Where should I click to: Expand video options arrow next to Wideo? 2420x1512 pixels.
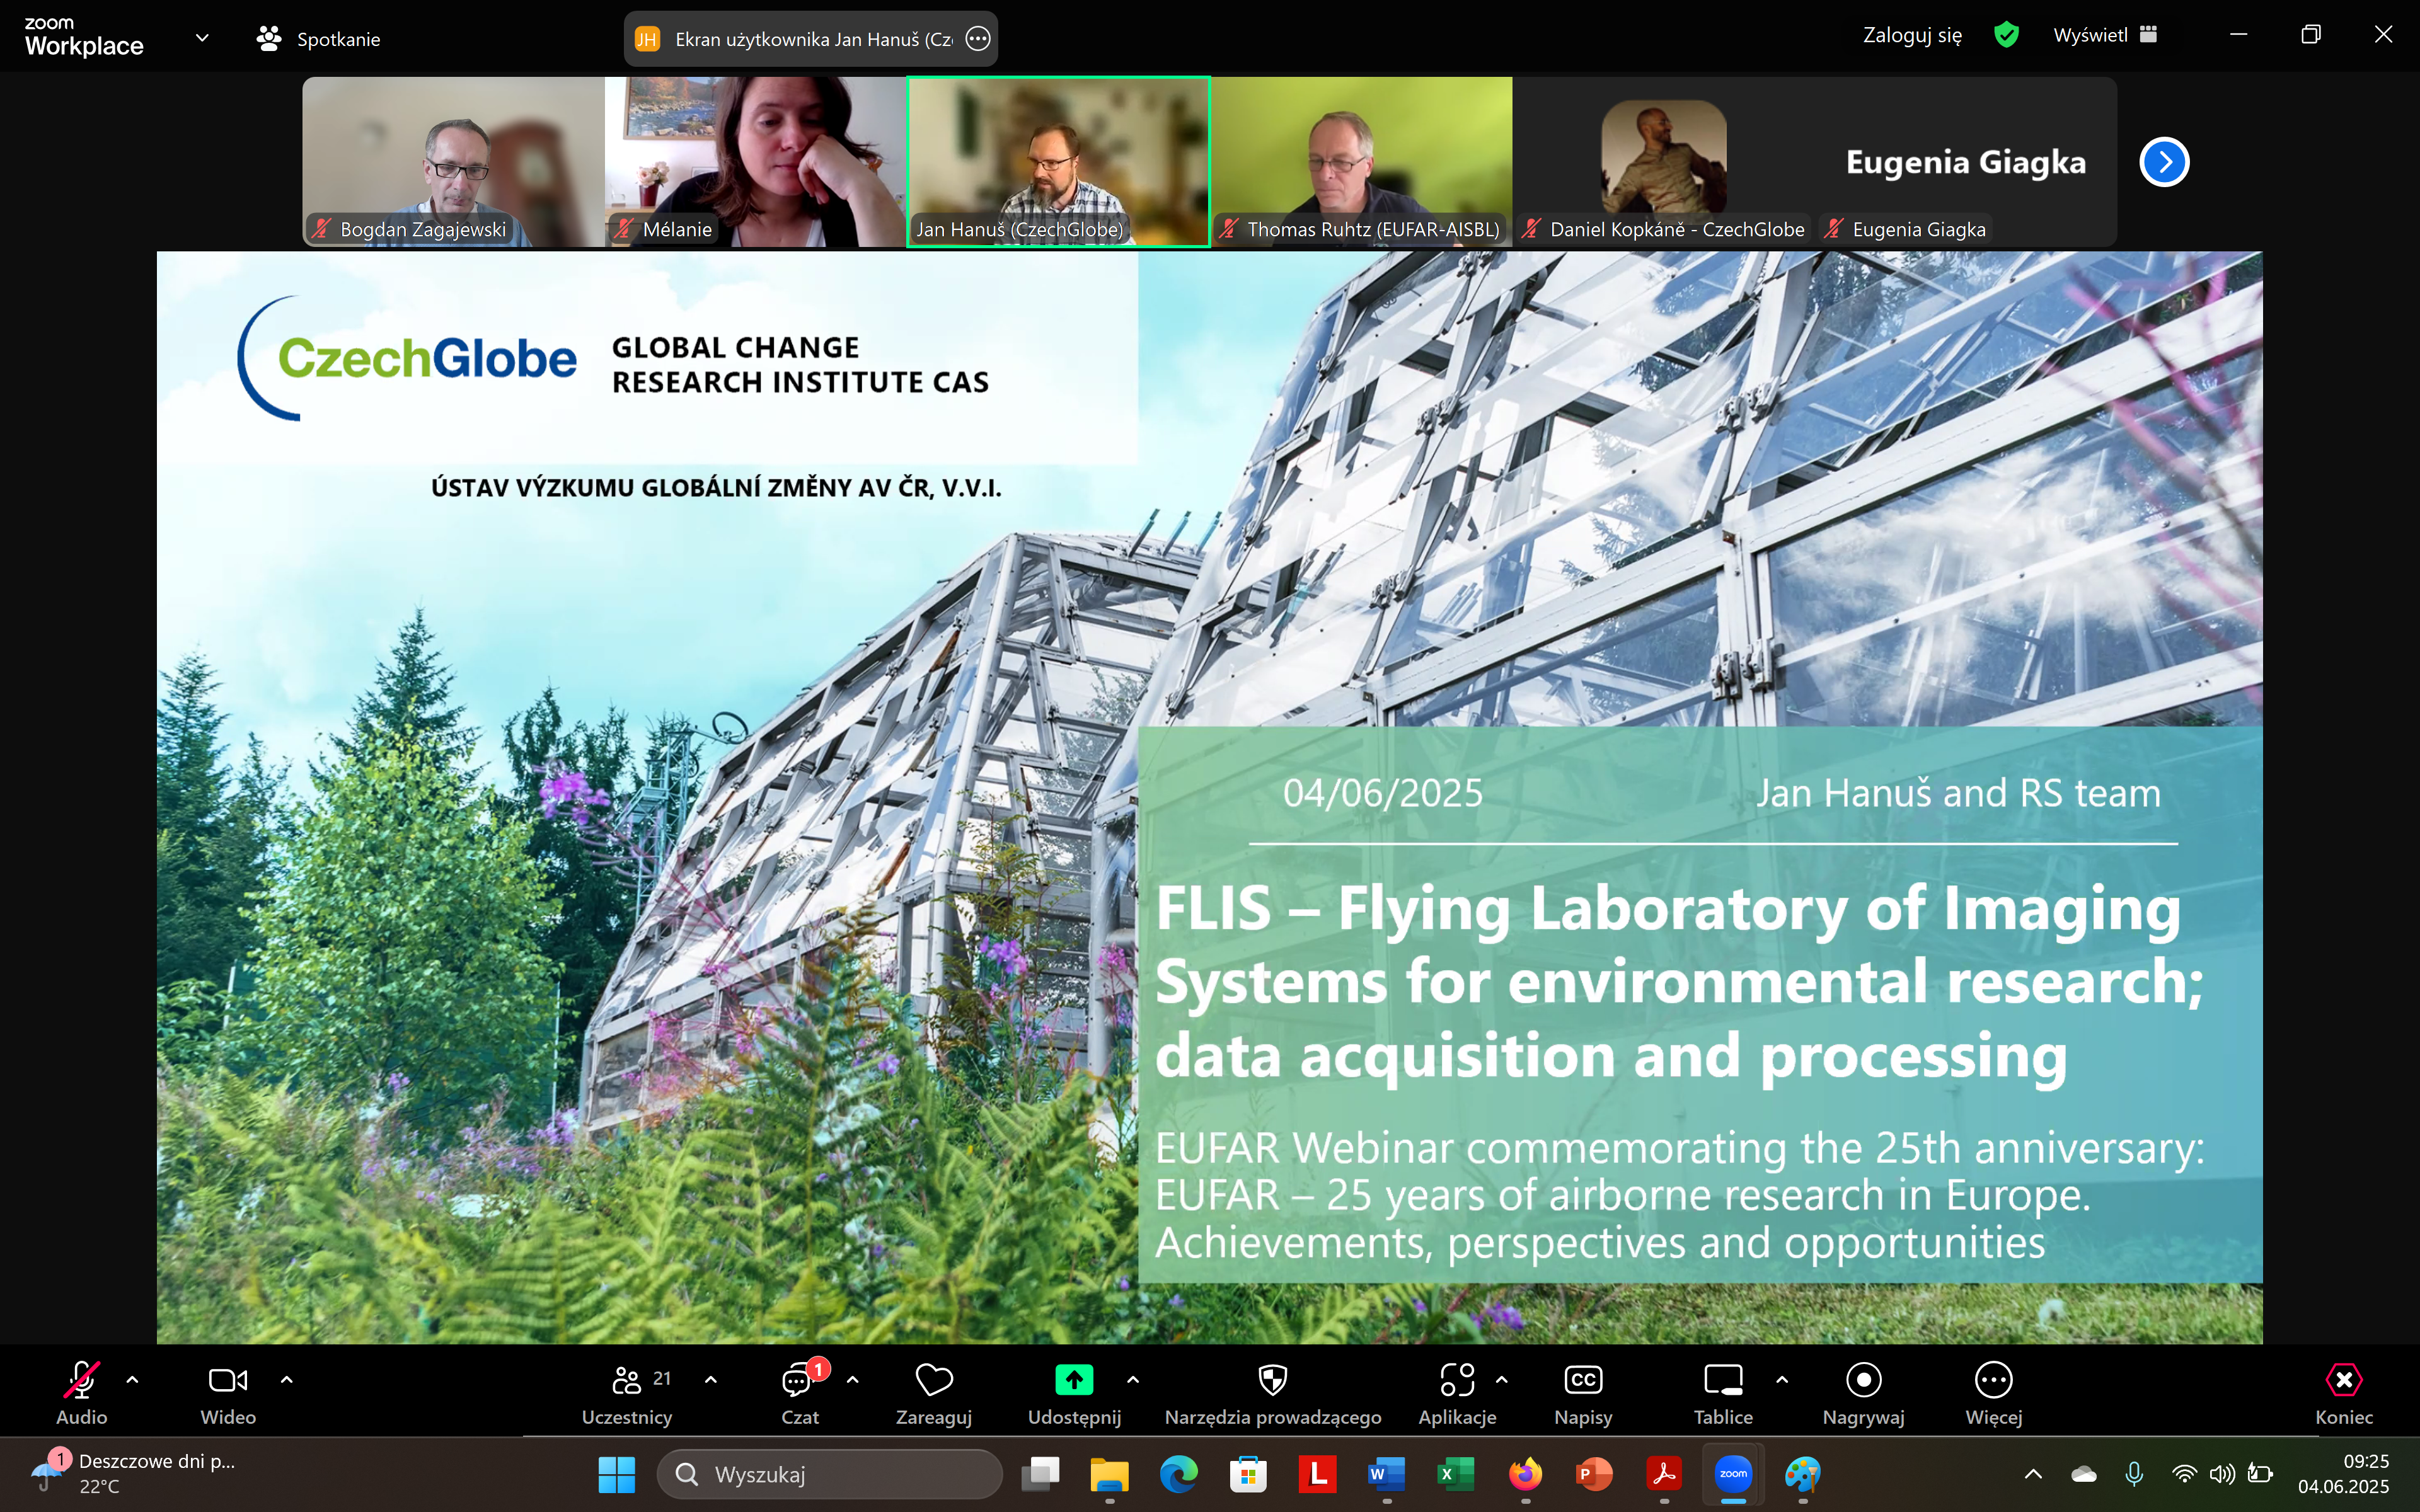point(287,1380)
